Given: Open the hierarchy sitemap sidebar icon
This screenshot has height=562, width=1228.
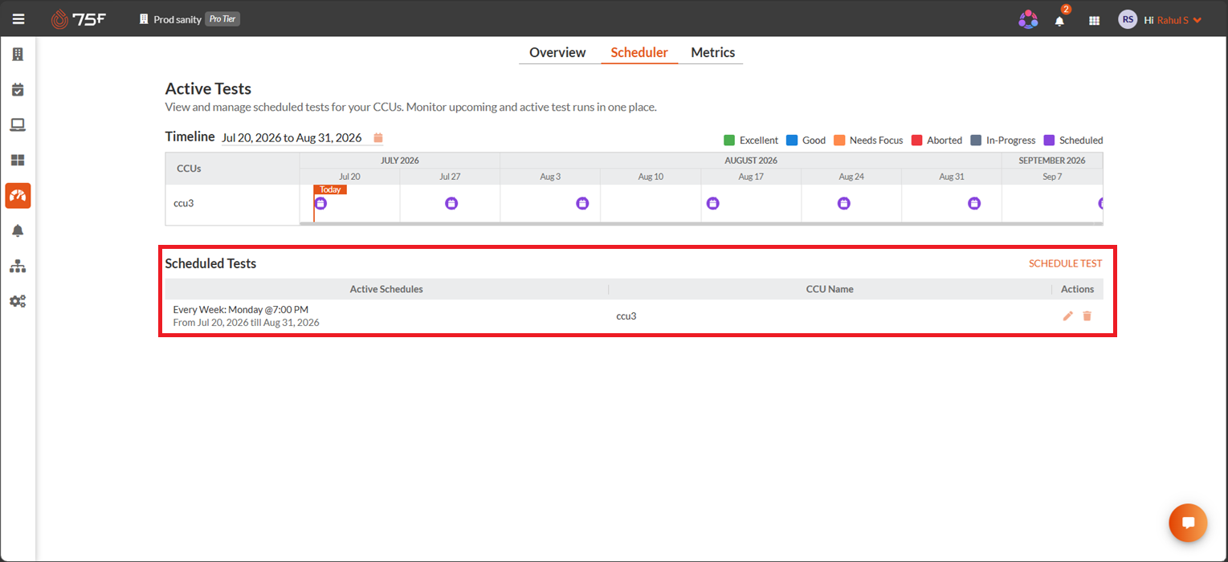Looking at the screenshot, I should [x=18, y=266].
